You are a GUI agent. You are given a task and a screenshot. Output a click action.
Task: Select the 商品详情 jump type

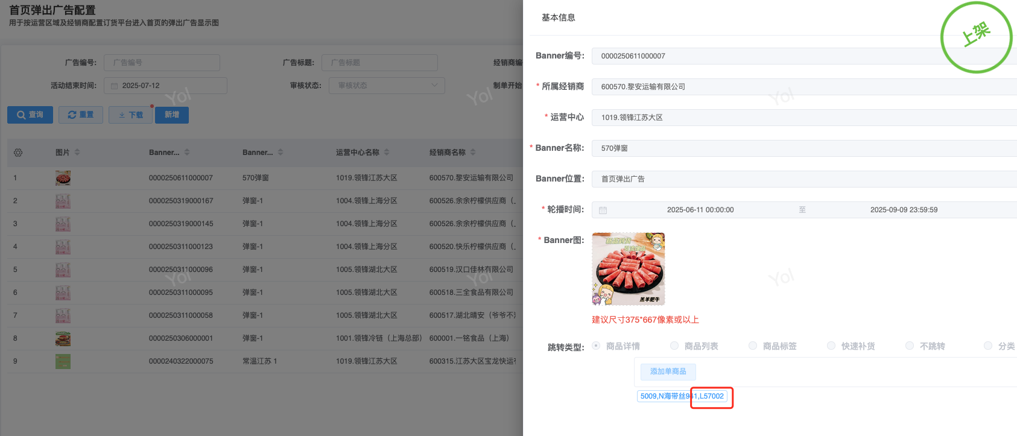coord(596,346)
